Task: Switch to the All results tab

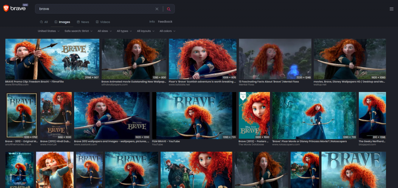Action: [x=44, y=22]
